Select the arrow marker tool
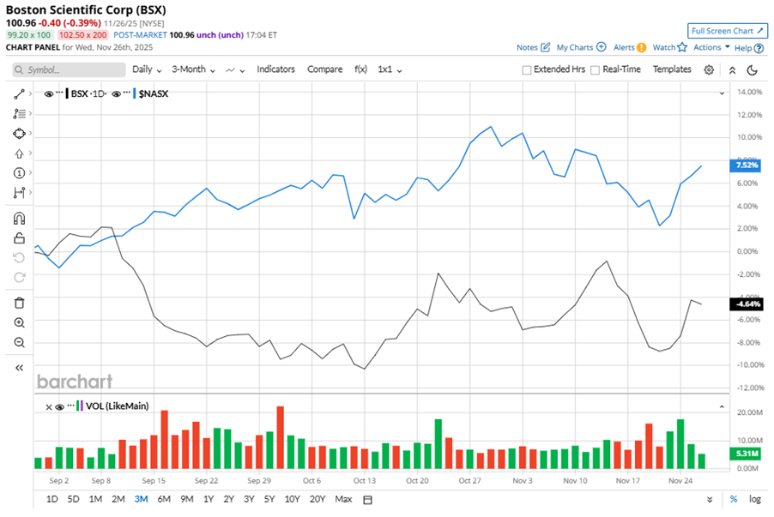The height and width of the screenshot is (517, 774). [19, 153]
